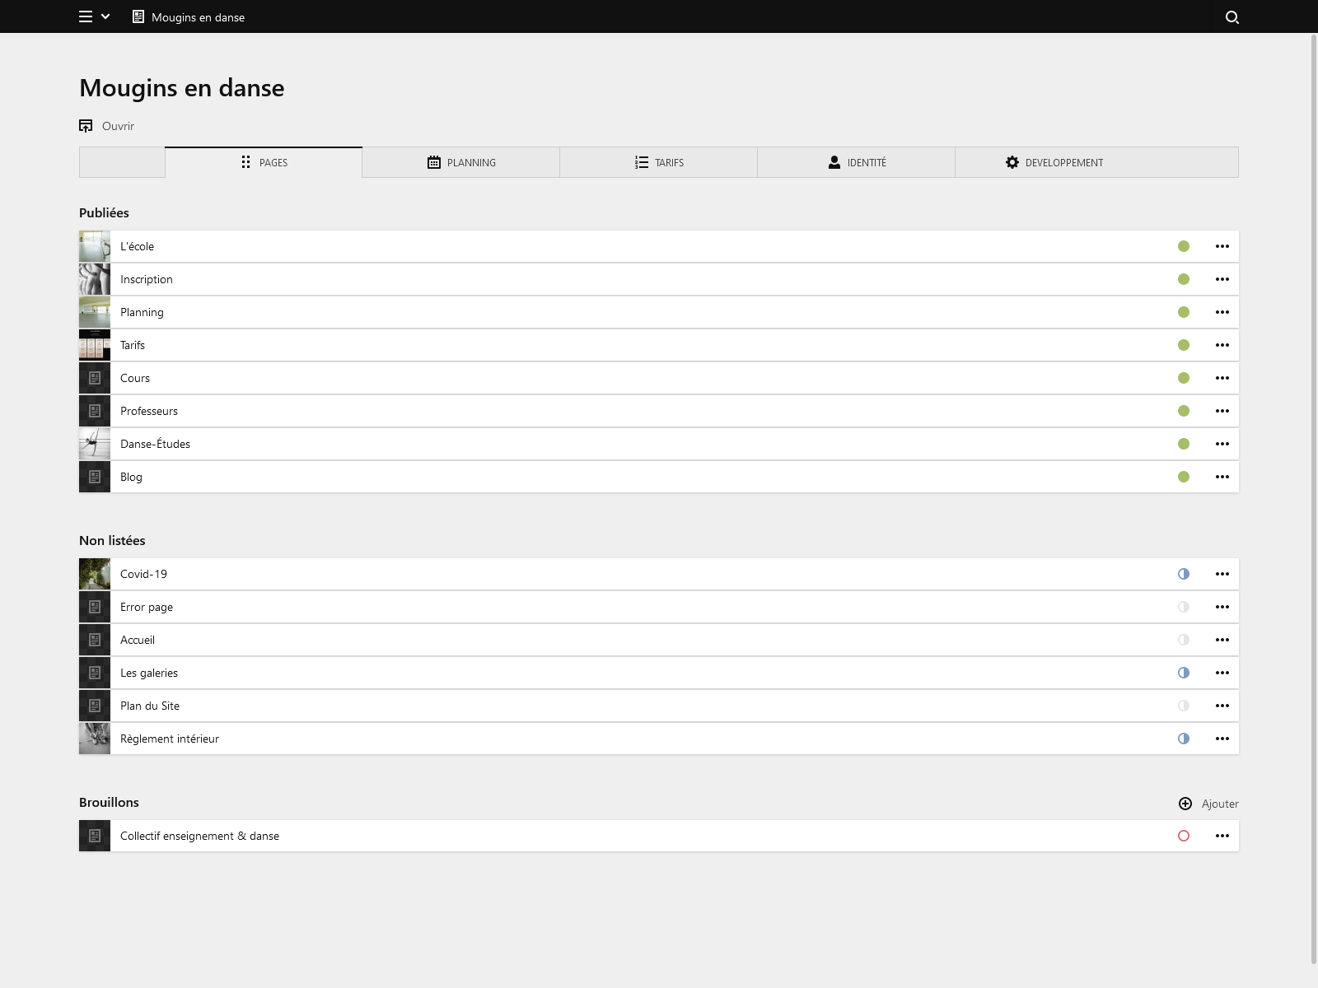The height and width of the screenshot is (988, 1318).
Task: Toggle the published status of Blog
Action: tap(1184, 476)
